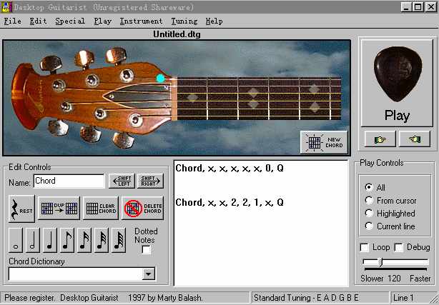Viewport: 439px width, 305px height.
Task: Click the tempo value 120
Action: coord(394,279)
